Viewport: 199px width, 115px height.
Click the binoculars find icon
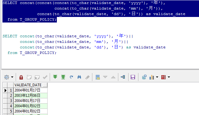79,77
